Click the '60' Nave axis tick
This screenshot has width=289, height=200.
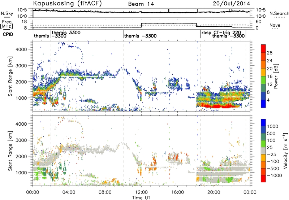click(259, 22)
